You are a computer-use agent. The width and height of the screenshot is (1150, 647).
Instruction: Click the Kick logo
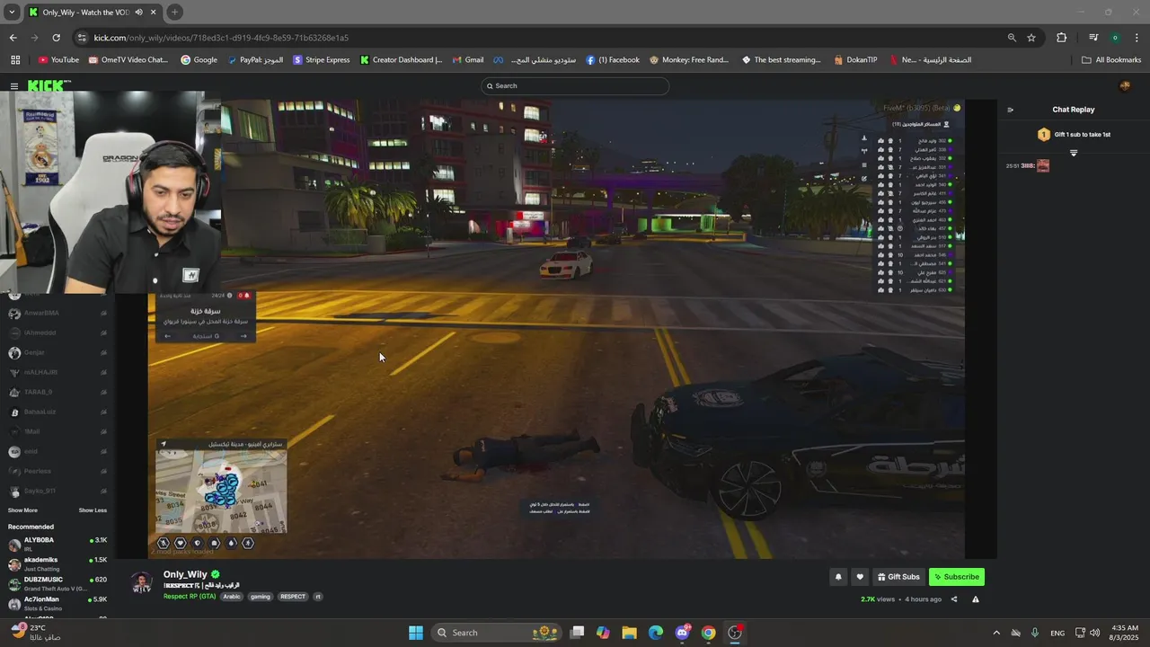48,86
